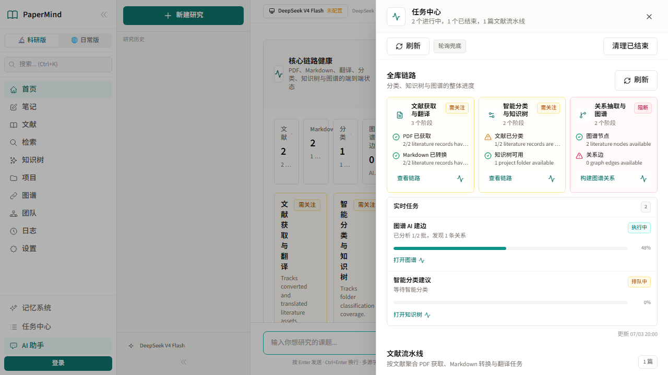Click the 图谱 AI 建边 progress bar
This screenshot has width=668, height=375.
coord(510,248)
